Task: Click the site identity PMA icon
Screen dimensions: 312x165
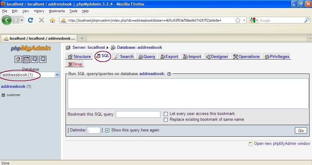Action: tap(63, 20)
